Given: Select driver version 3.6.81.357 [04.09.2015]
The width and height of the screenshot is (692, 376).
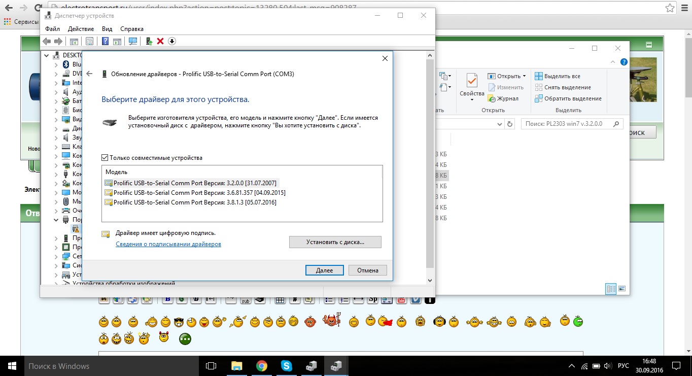Looking at the screenshot, I should pyautogui.click(x=195, y=193).
